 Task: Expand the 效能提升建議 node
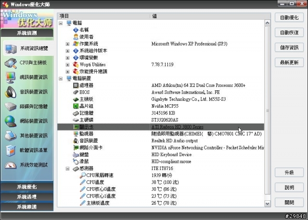pos(67,72)
